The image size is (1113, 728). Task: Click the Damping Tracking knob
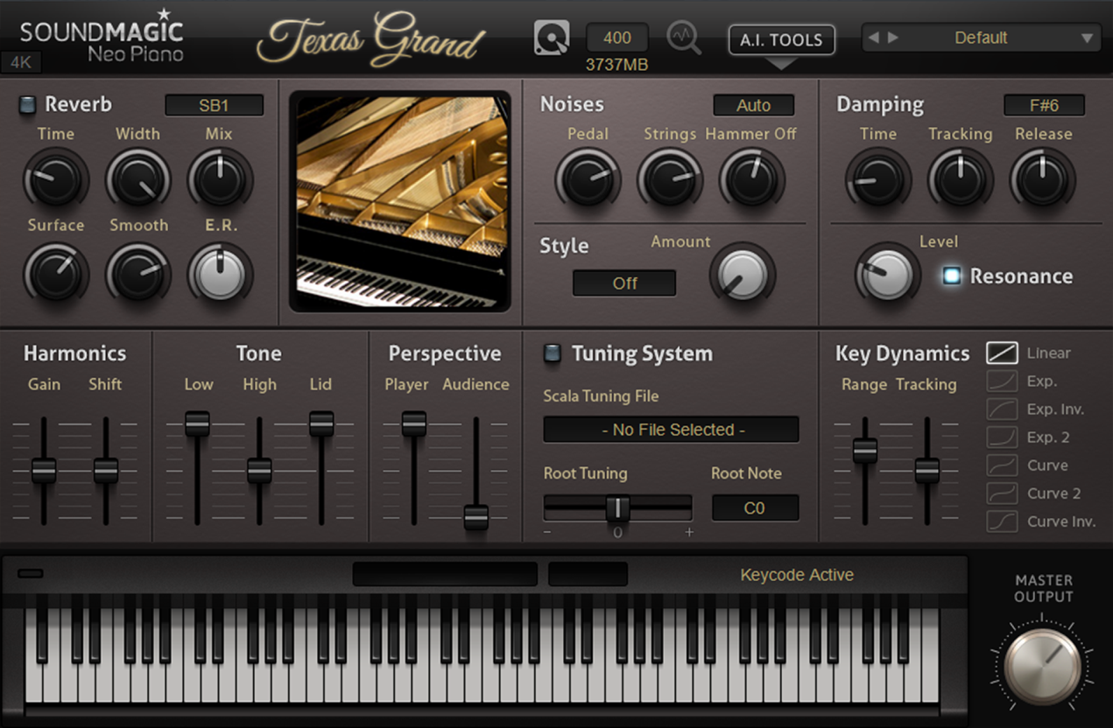tap(961, 179)
